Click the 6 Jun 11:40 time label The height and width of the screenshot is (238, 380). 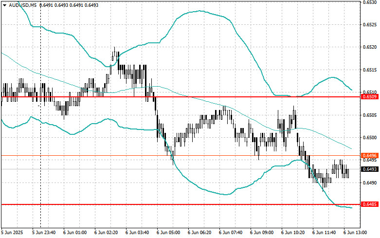[x=324, y=233]
